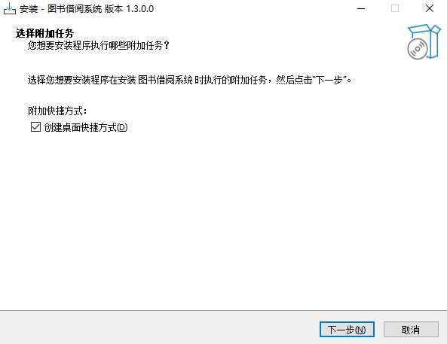Click the grey button bar left of 下一步
The image size is (447, 344).
tap(160, 327)
